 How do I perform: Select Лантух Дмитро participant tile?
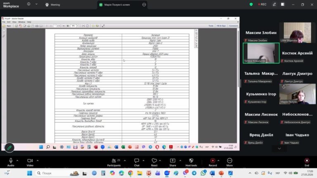pos(297,74)
